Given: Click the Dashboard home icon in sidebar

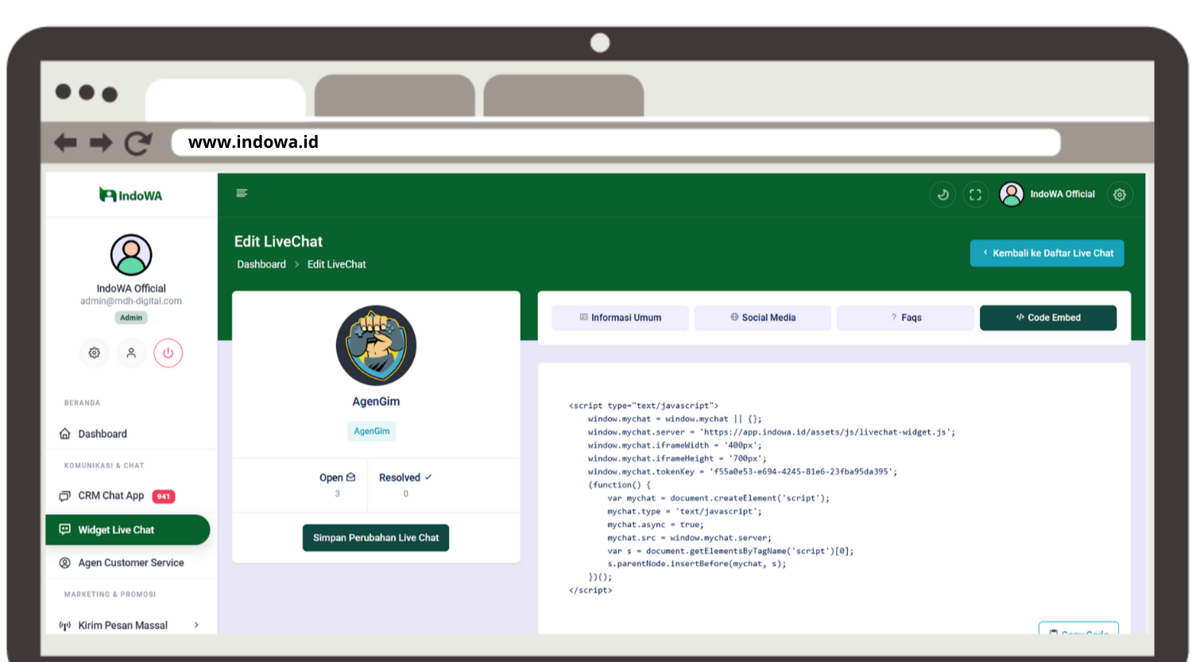Looking at the screenshot, I should pyautogui.click(x=65, y=434).
